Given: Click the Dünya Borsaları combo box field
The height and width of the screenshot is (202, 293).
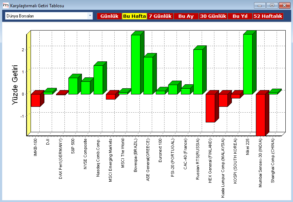Looking at the screenshot, I should coord(49,16).
